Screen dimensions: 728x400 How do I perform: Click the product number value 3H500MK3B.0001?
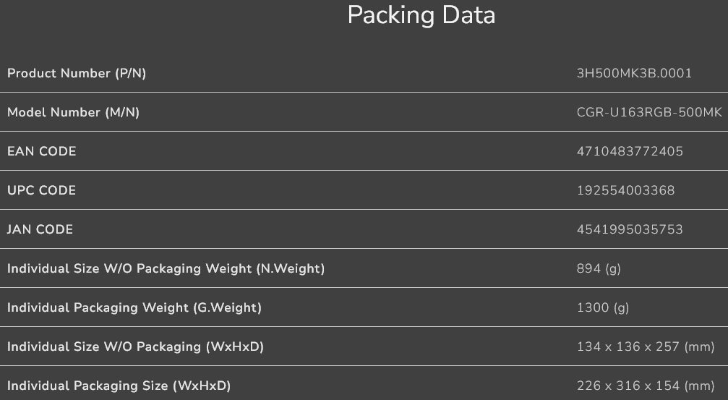tap(634, 73)
